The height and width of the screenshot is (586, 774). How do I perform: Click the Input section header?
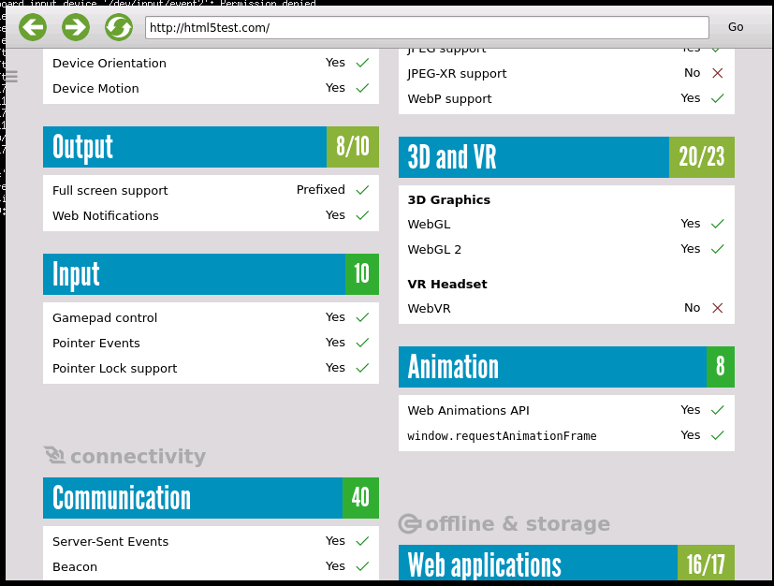(x=211, y=274)
